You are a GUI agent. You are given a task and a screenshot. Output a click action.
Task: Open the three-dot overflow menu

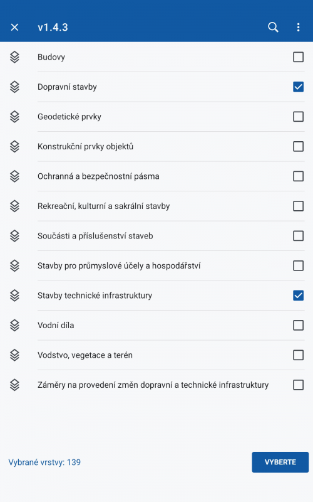[298, 27]
